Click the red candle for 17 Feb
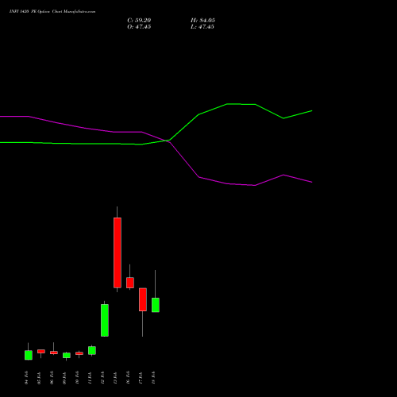The image size is (397, 397). (x=143, y=299)
